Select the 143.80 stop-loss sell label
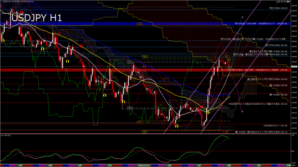Viewport: 298px width, 167px height. pyautogui.click(x=267, y=79)
